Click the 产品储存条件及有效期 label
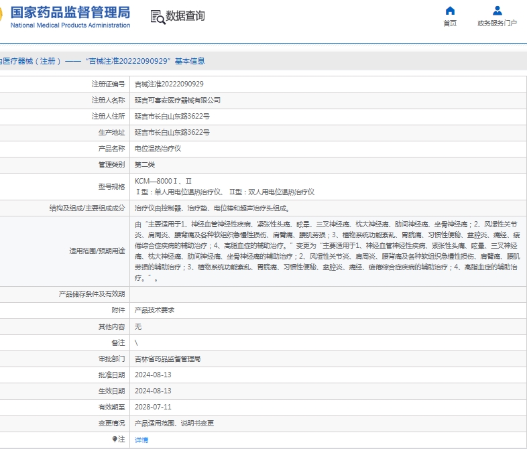The image size is (527, 453). tap(92, 294)
